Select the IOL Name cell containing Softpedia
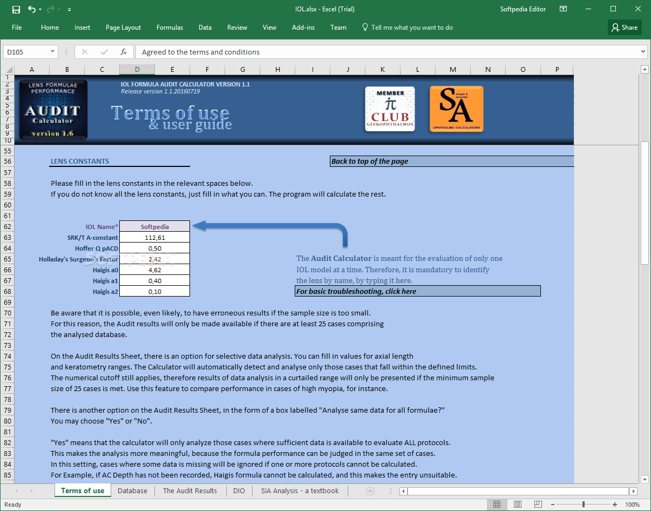This screenshot has width=651, height=511. pos(154,226)
